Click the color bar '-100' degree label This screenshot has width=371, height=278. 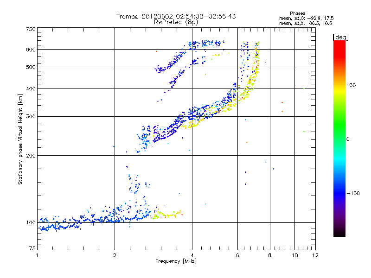point(353,193)
